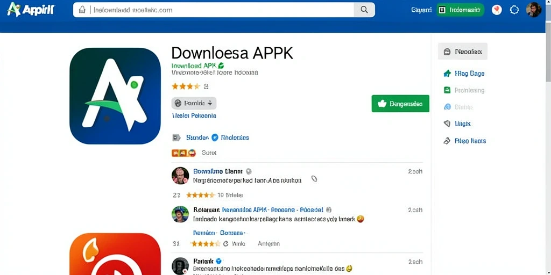This screenshot has width=551, height=275.
Task: Click the Appirif logo in header
Action: tap(31, 10)
